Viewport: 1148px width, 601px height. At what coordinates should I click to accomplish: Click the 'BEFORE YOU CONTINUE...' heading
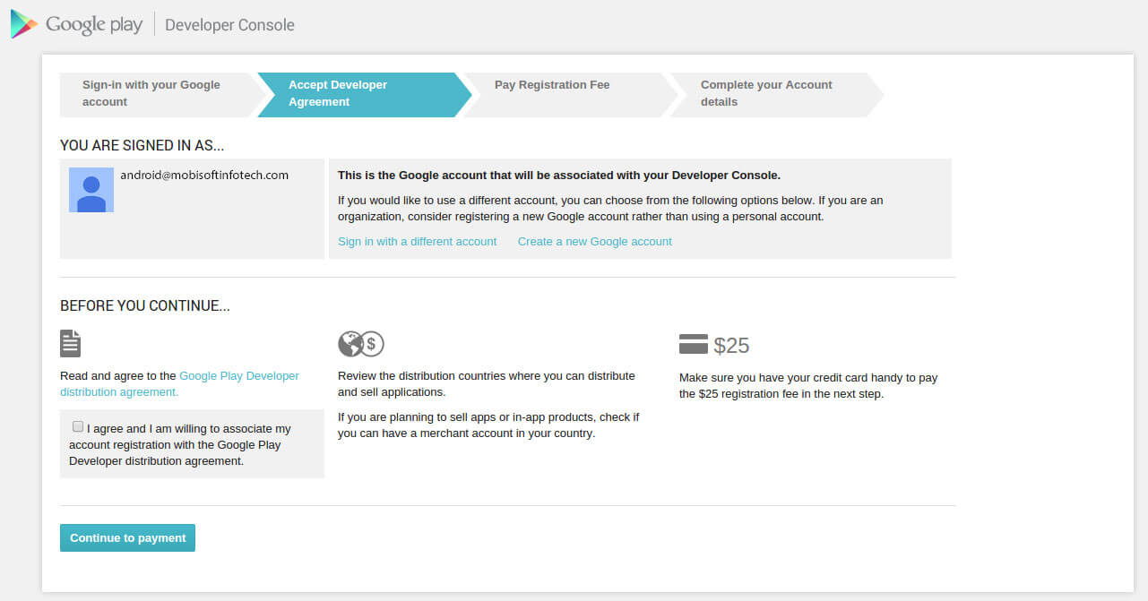pyautogui.click(x=145, y=306)
